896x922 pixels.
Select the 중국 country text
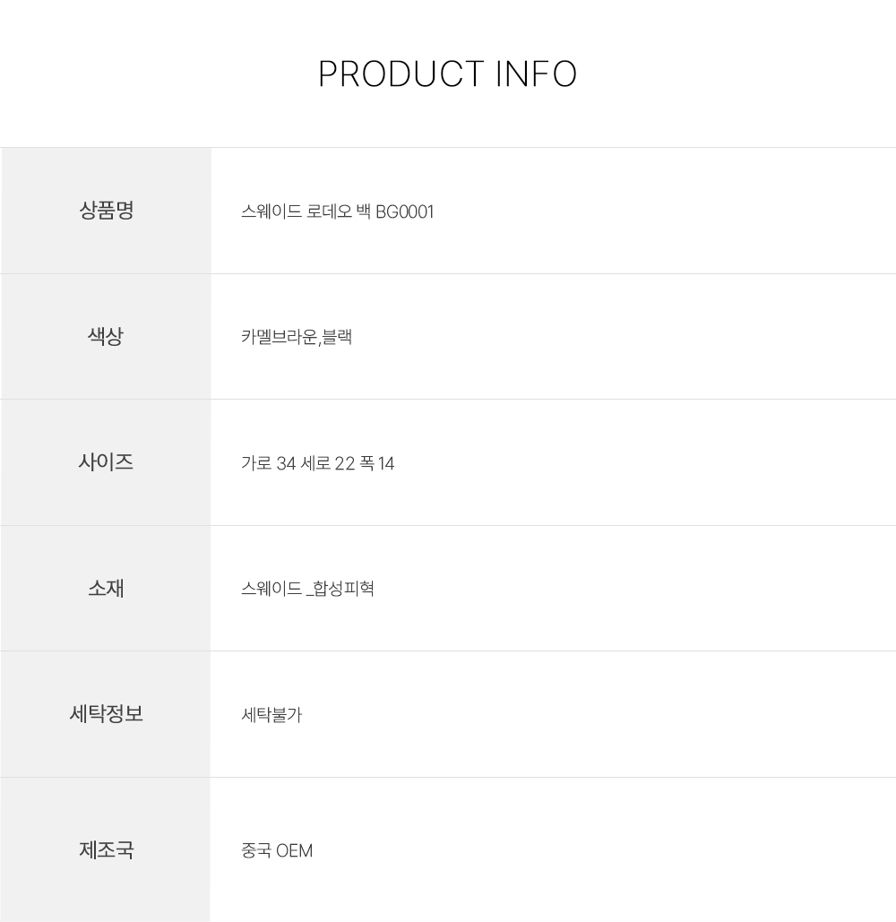[256, 850]
